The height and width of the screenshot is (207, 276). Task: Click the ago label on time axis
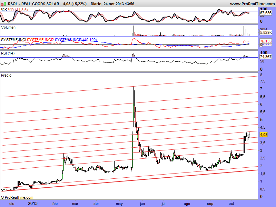187,204
